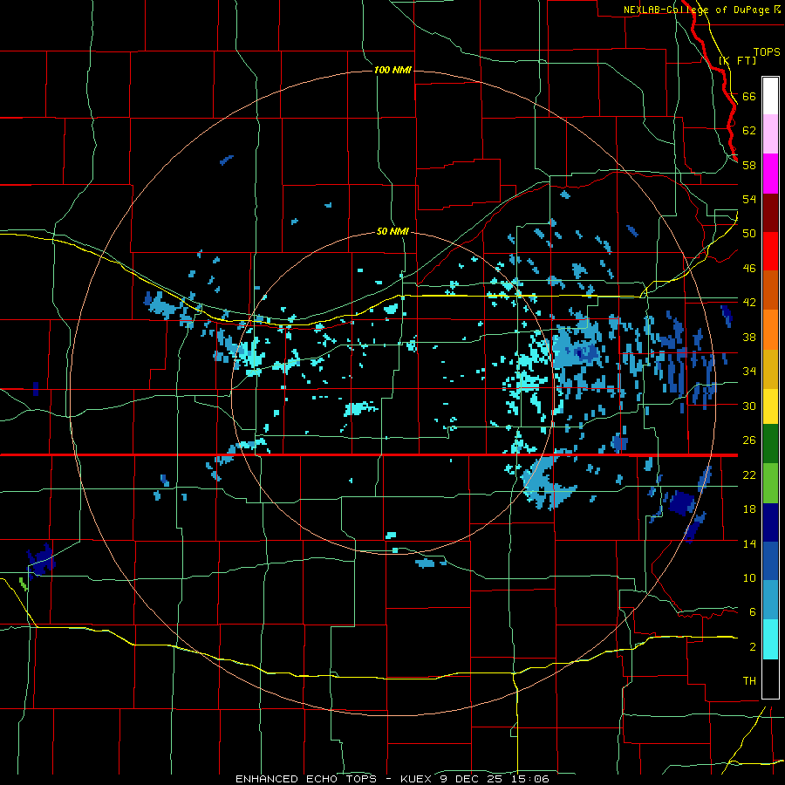Click the "14" legend value
The width and height of the screenshot is (785, 785).
click(x=749, y=543)
